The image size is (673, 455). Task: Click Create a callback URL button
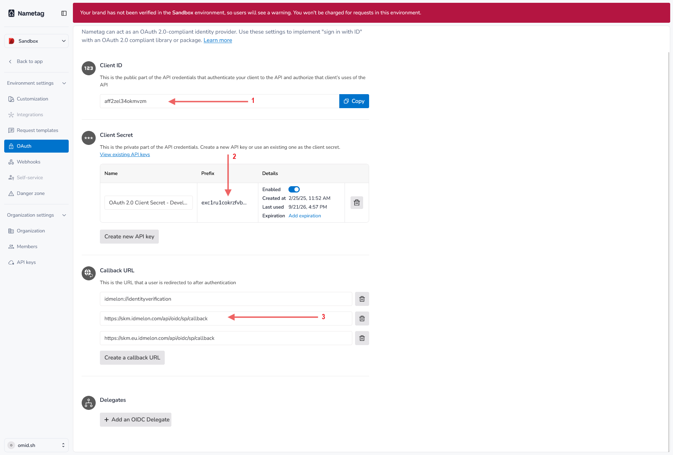tap(132, 358)
